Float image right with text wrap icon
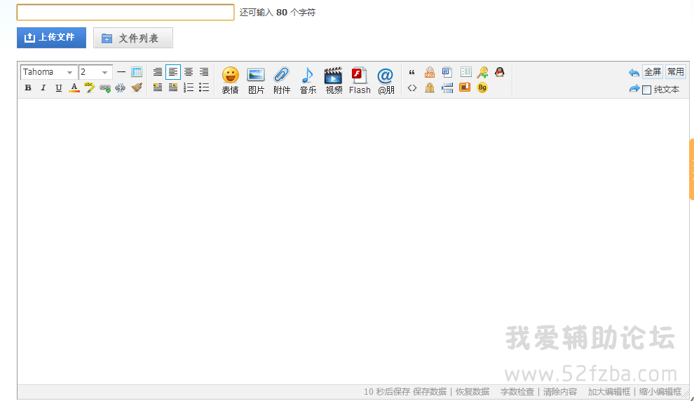Viewport: 694px width, 401px height. [x=173, y=87]
